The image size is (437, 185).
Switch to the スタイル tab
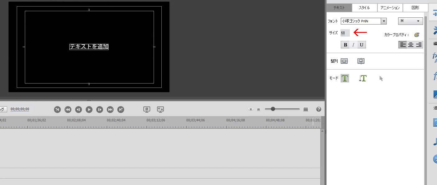364,8
